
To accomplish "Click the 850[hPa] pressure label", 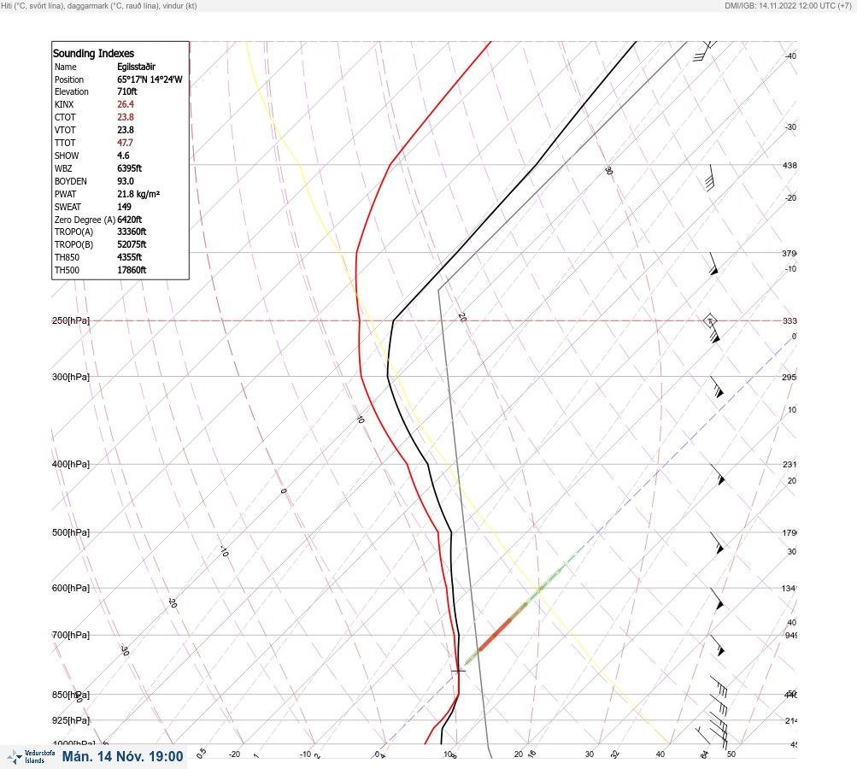I will [x=71, y=696].
